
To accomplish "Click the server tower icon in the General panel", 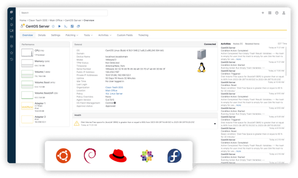I will point(201,54).
